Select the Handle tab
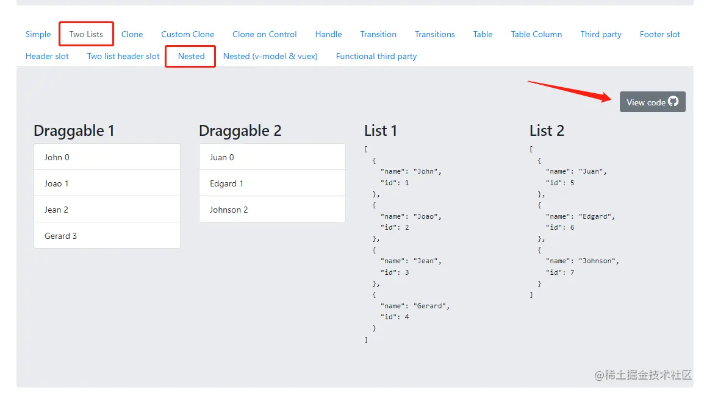 pyautogui.click(x=328, y=34)
